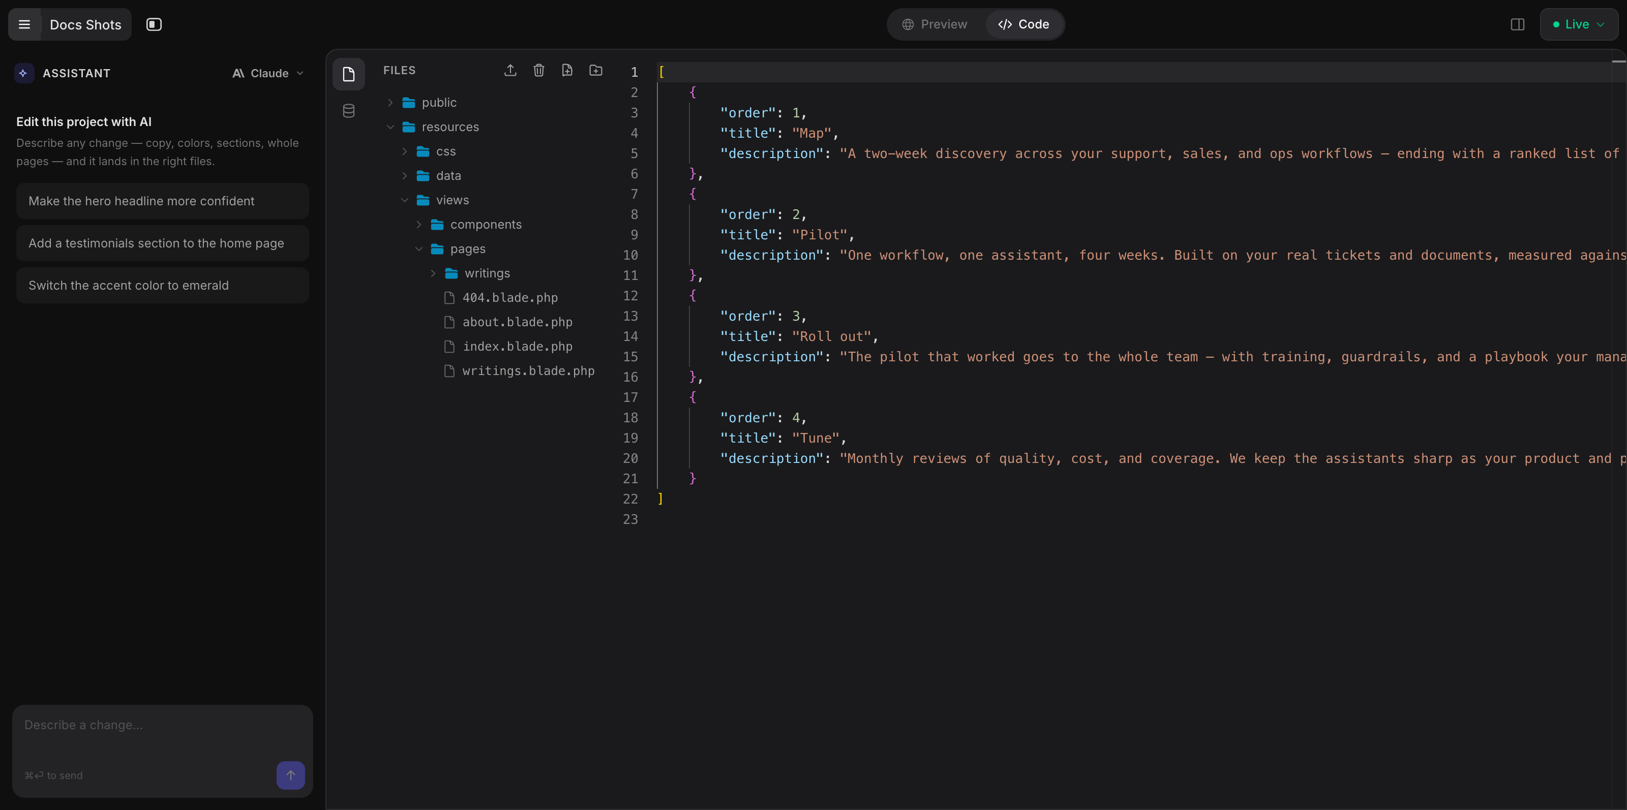
Task: Click the editor minimap scrollbar marker
Action: [x=1618, y=61]
